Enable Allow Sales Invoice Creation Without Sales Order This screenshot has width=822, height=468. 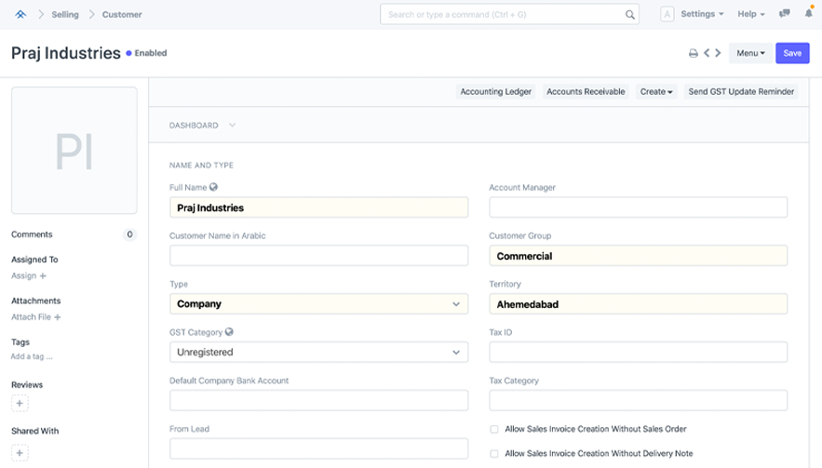494,429
